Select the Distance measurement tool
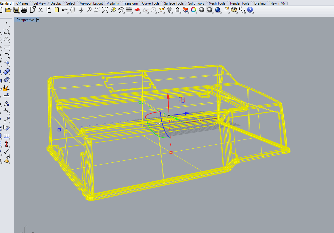334x233 pixels. click(x=242, y=10)
